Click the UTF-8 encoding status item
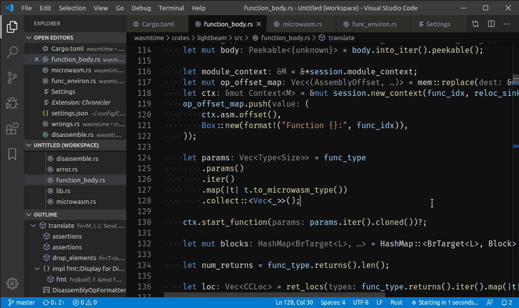Viewport: 519px width, 308px height. (x=360, y=303)
